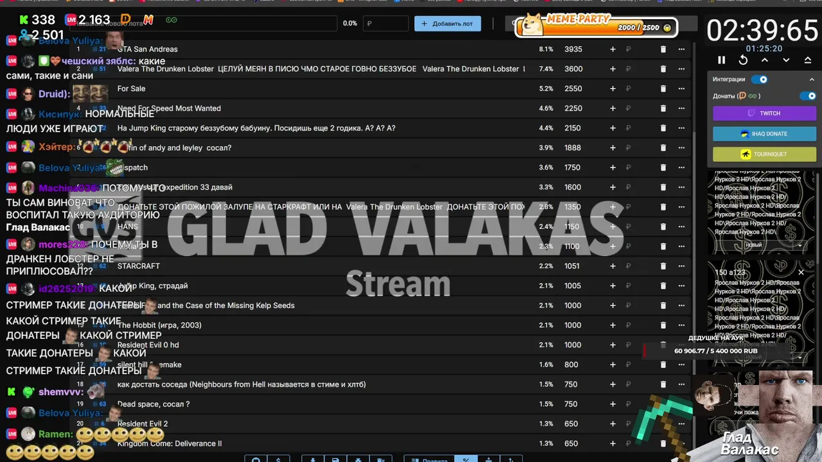This screenshot has height=462, width=822.
Task: Trash the Need For Speed Most Wanted lot
Action: click(x=663, y=108)
